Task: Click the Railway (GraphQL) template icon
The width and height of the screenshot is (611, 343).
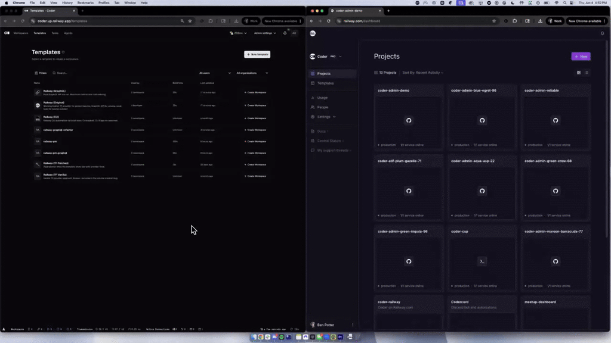Action: pos(38,92)
